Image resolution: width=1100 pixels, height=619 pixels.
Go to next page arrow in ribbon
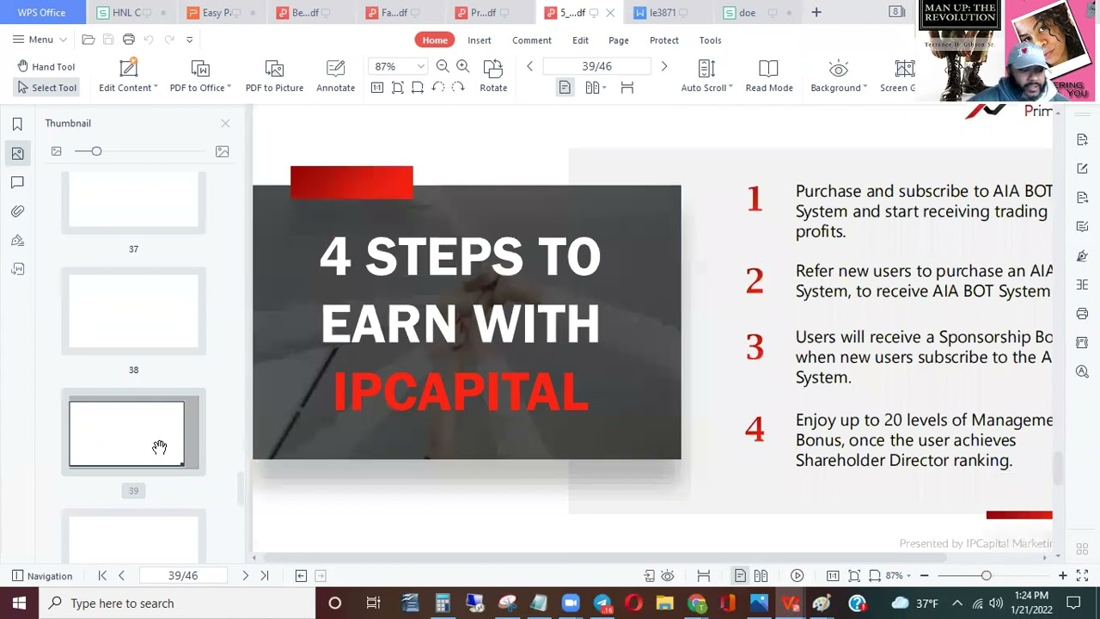pos(663,66)
